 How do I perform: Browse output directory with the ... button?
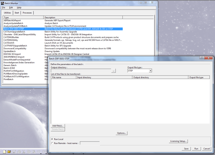tap(113, 71)
